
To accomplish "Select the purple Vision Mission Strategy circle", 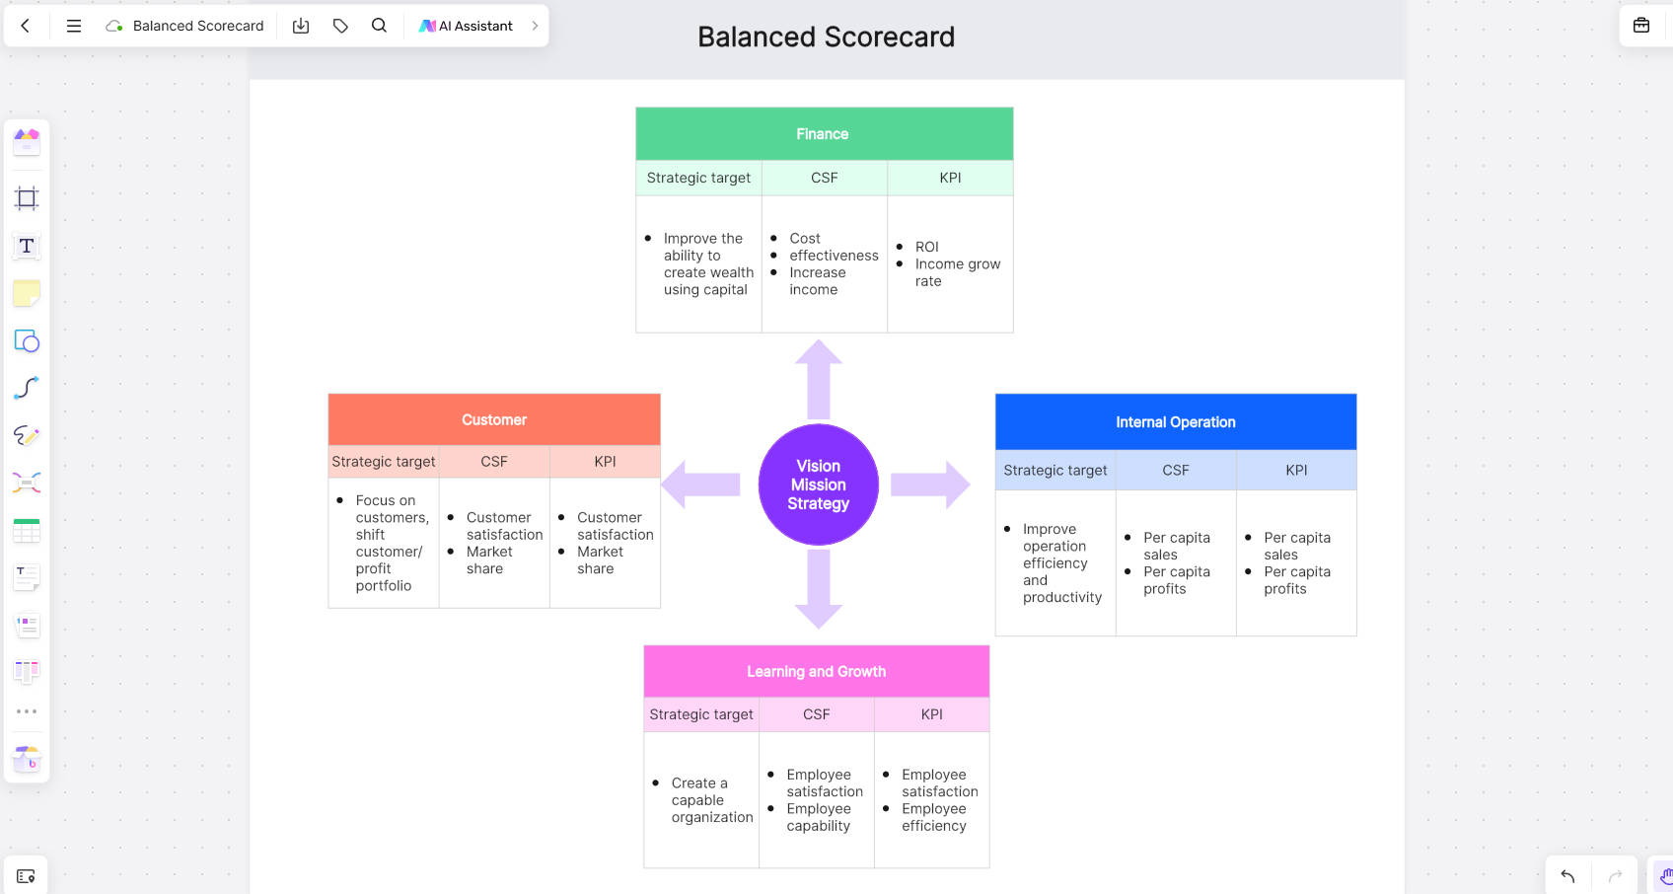I will coord(819,484).
